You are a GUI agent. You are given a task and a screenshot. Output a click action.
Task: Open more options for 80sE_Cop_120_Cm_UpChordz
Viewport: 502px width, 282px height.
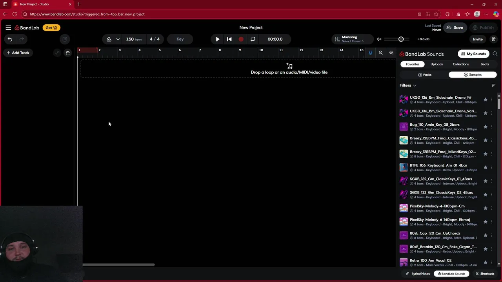pos(492,235)
